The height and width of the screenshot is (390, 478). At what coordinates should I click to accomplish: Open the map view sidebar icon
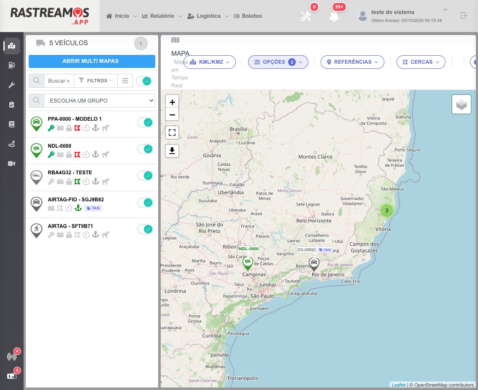[x=11, y=46]
